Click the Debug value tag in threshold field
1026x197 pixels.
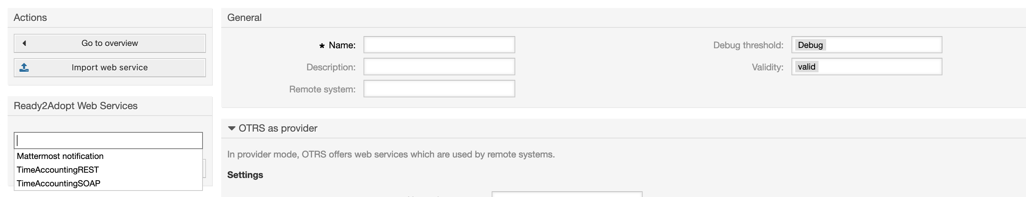tap(810, 45)
